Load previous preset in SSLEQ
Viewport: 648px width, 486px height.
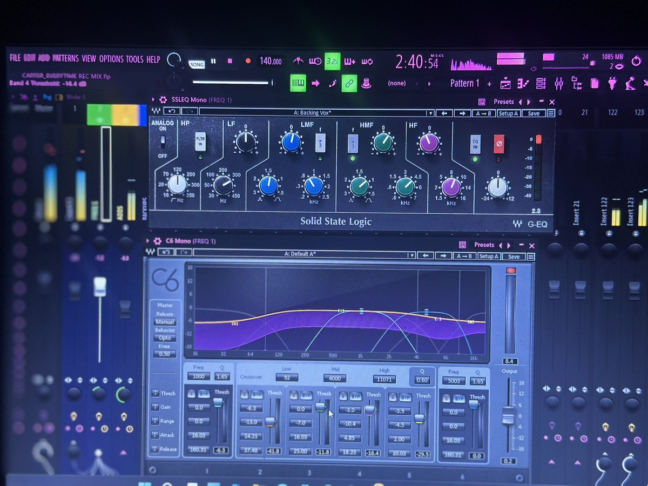[x=444, y=113]
